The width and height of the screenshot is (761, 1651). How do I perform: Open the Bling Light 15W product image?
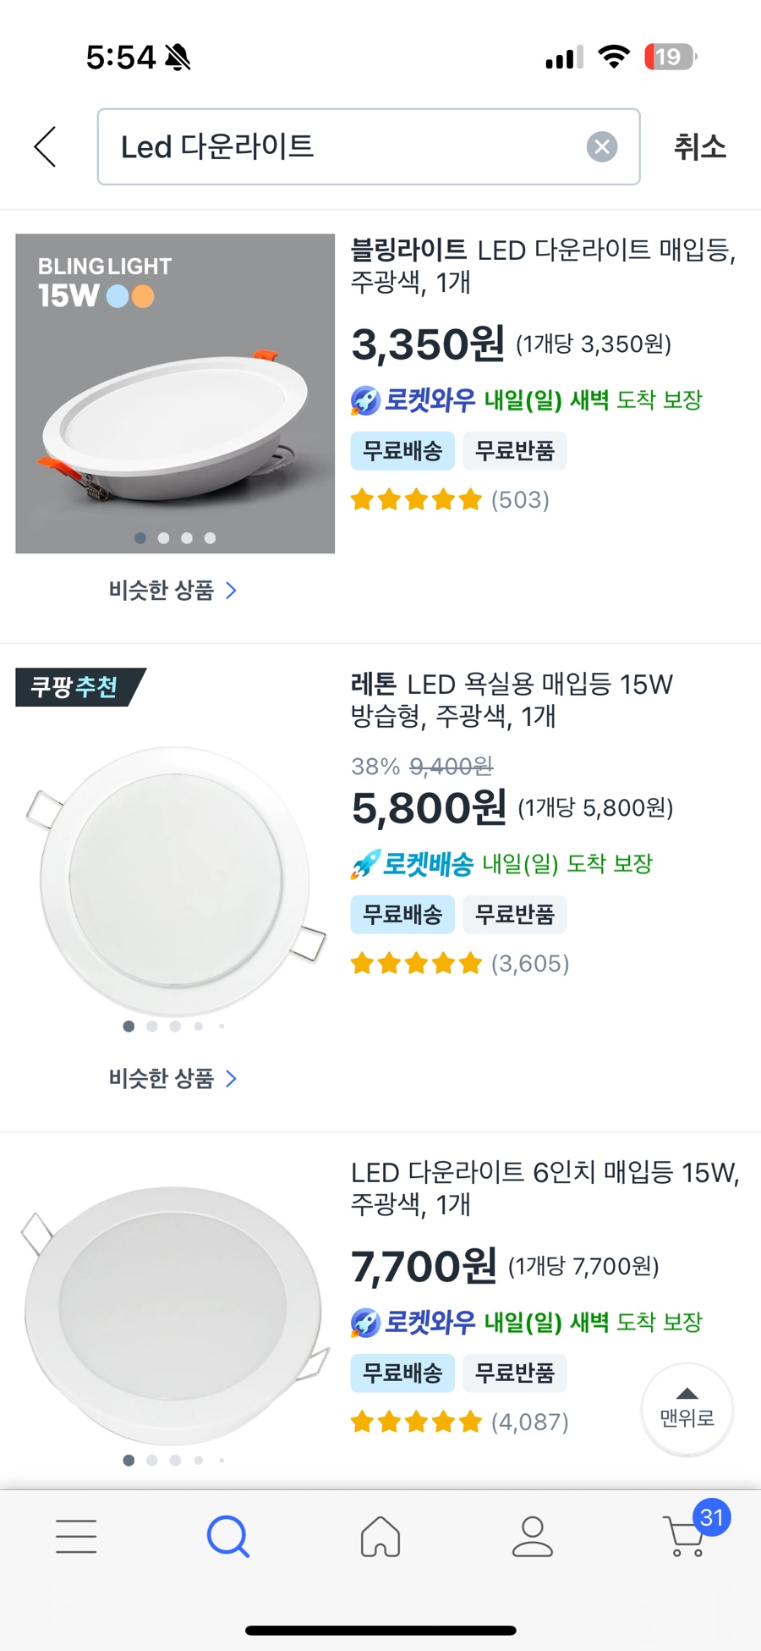pyautogui.click(x=175, y=393)
